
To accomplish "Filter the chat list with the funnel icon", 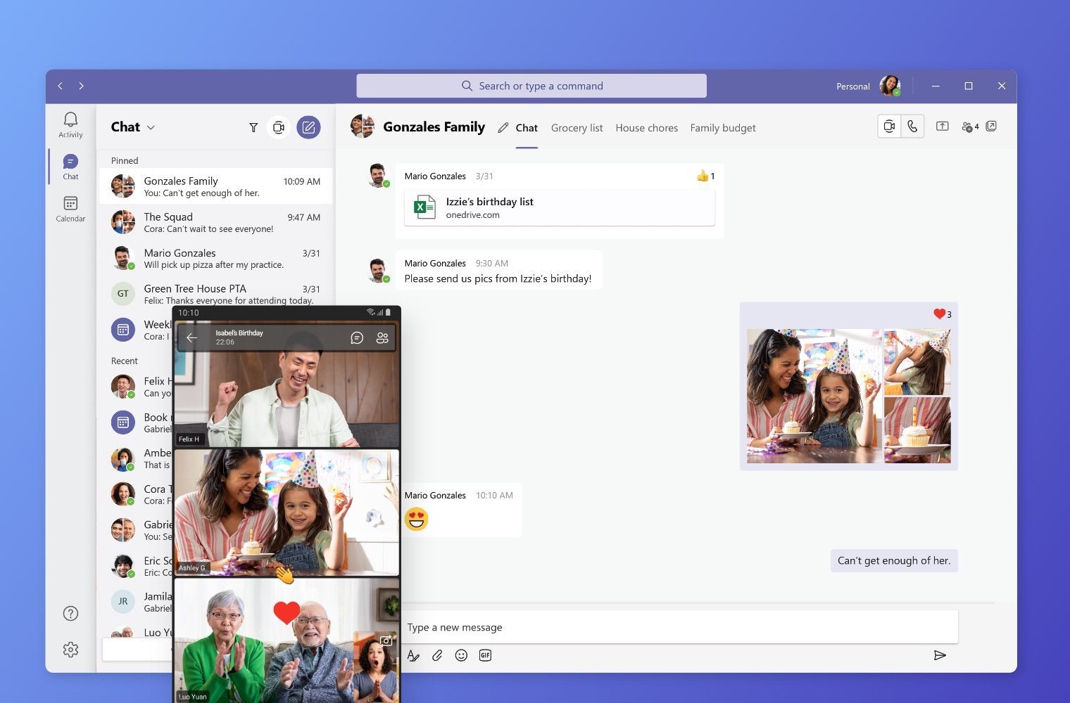I will 253,127.
